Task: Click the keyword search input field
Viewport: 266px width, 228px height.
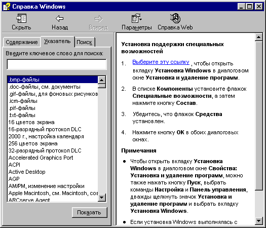Action: (x=57, y=64)
